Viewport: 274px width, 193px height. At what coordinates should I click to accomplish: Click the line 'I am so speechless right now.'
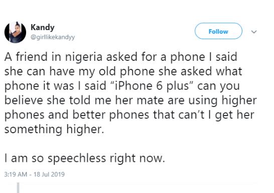(x=85, y=158)
